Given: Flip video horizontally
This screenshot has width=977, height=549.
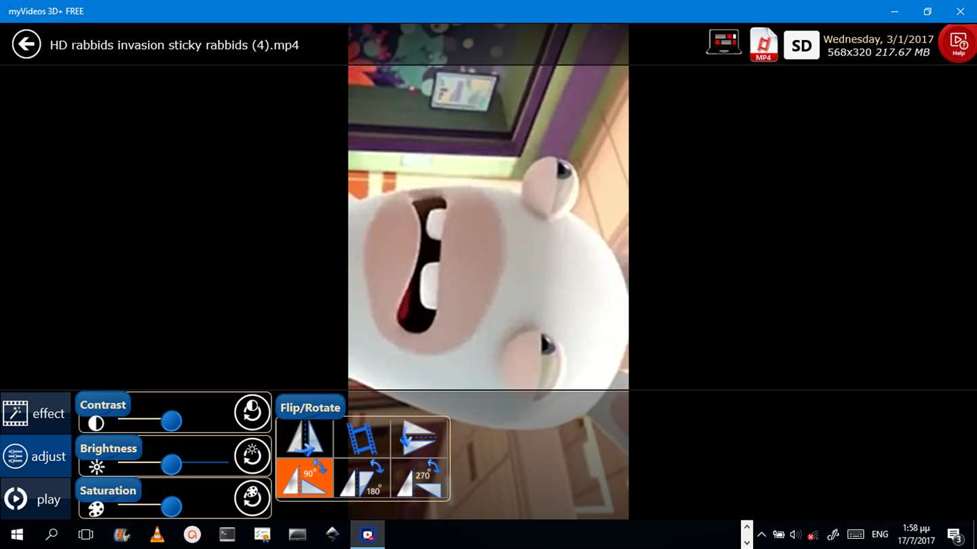Looking at the screenshot, I should click(305, 437).
